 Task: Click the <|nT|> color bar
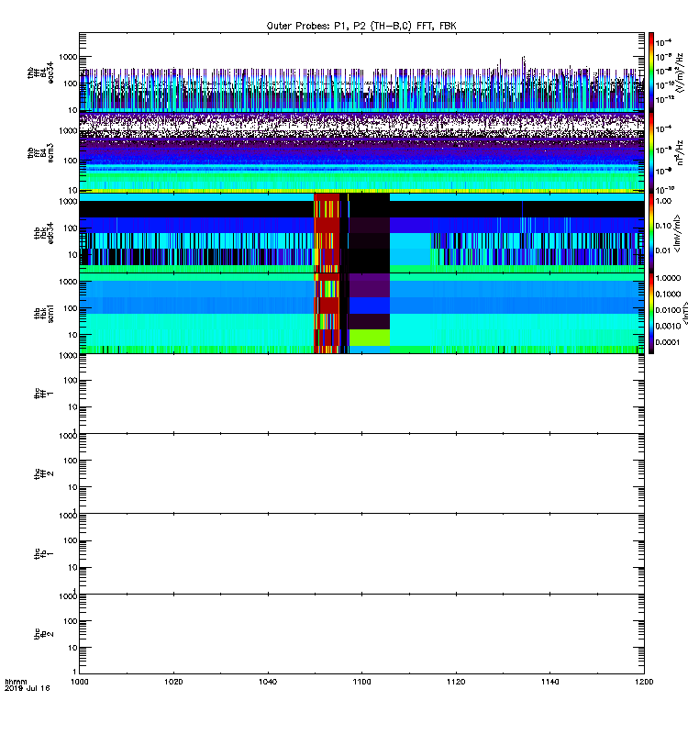coord(651,313)
